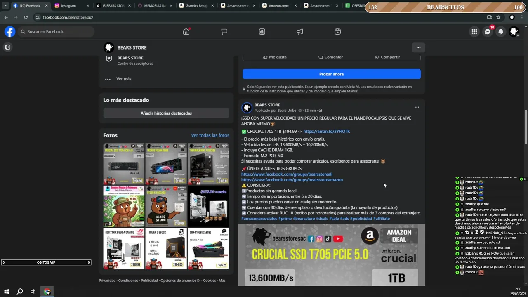The height and width of the screenshot is (297, 528).
Task: Click the browser back arrow
Action: click(6, 17)
